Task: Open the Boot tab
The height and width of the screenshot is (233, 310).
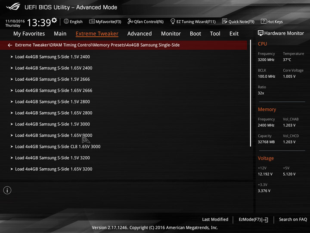Action: pyautogui.click(x=195, y=34)
